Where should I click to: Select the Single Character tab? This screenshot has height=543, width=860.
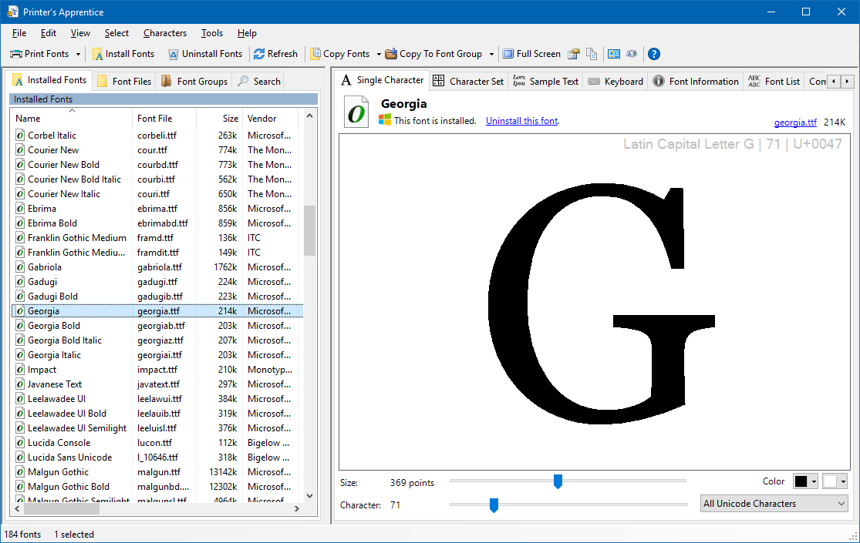tap(383, 80)
